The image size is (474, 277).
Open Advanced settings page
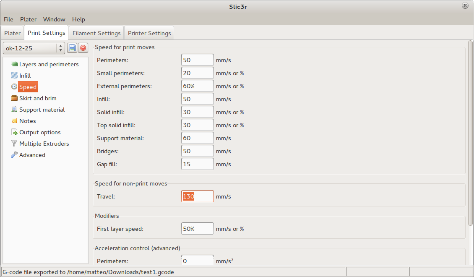[x=32, y=155]
